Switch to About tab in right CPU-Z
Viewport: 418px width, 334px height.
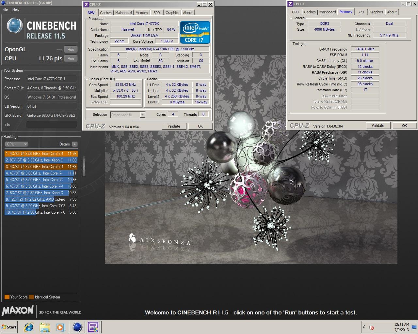click(392, 12)
